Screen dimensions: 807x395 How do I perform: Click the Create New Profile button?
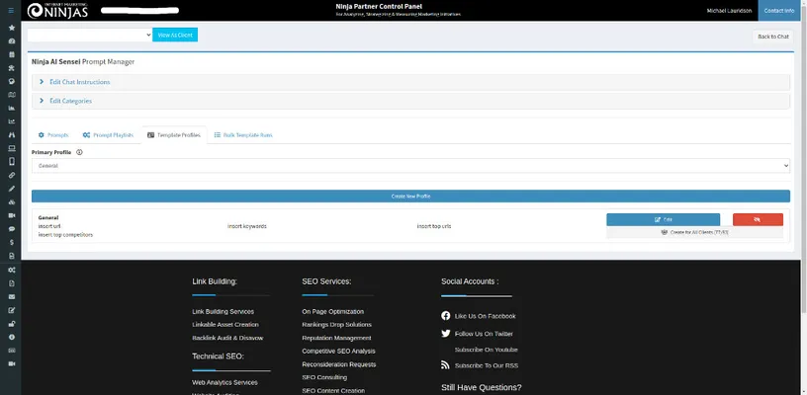(410, 197)
